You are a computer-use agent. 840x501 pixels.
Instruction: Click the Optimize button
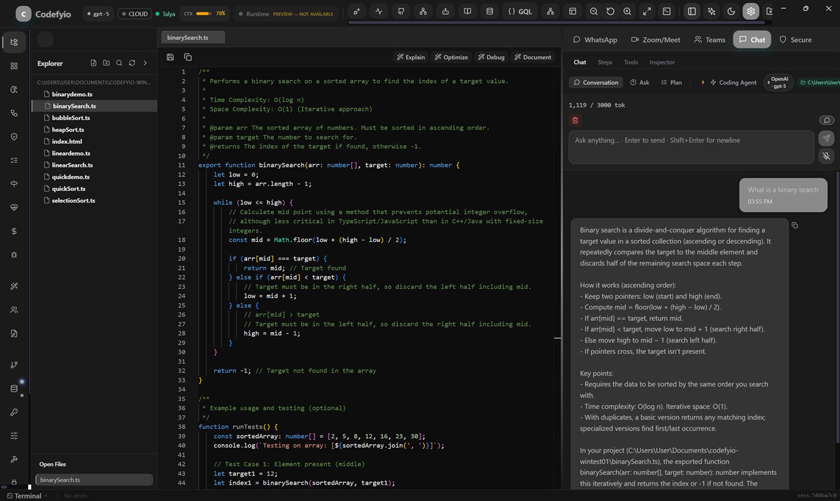point(451,57)
